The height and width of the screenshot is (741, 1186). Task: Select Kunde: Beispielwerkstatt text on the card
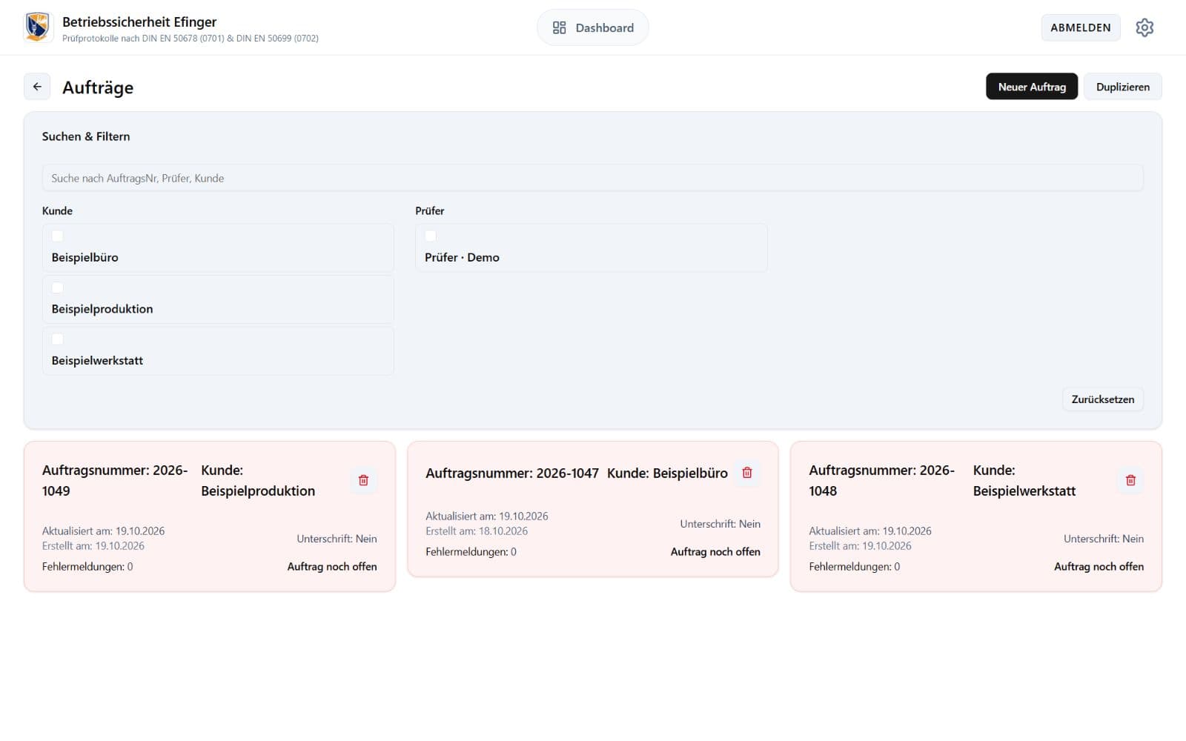pyautogui.click(x=1024, y=480)
